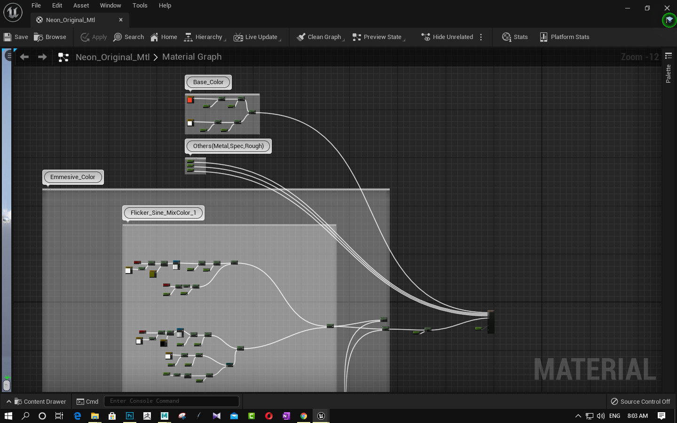Click Home to focus main node
Screen dimensions: 677x423
pyautogui.click(x=164, y=37)
